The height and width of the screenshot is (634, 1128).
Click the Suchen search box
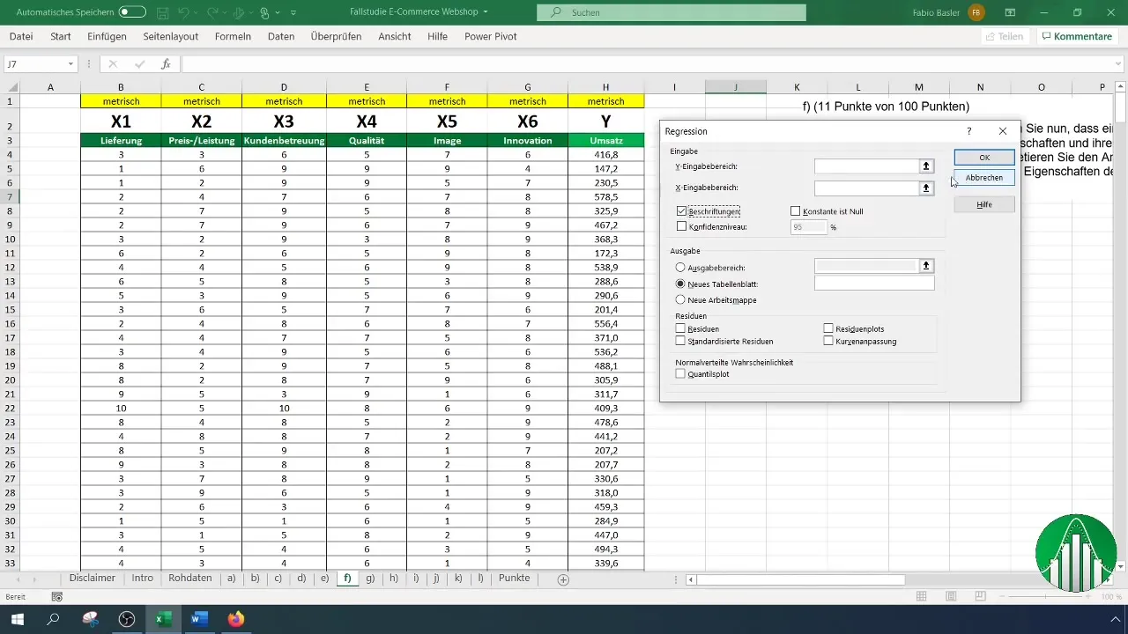pyautogui.click(x=672, y=12)
